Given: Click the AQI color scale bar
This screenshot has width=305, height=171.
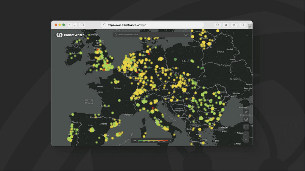Looking at the screenshot, I should pos(153,141).
